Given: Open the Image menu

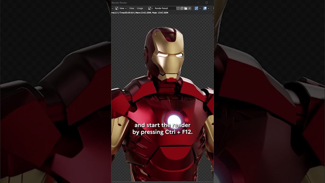Looking at the screenshot, I should 140,8.
